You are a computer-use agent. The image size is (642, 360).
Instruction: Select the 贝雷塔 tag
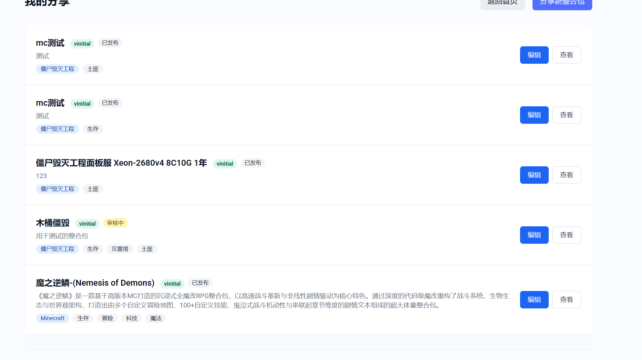pos(120,249)
